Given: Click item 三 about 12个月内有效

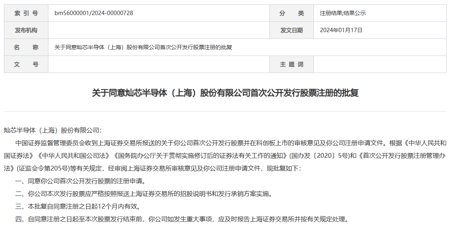Looking at the screenshot, I should pos(78,207).
